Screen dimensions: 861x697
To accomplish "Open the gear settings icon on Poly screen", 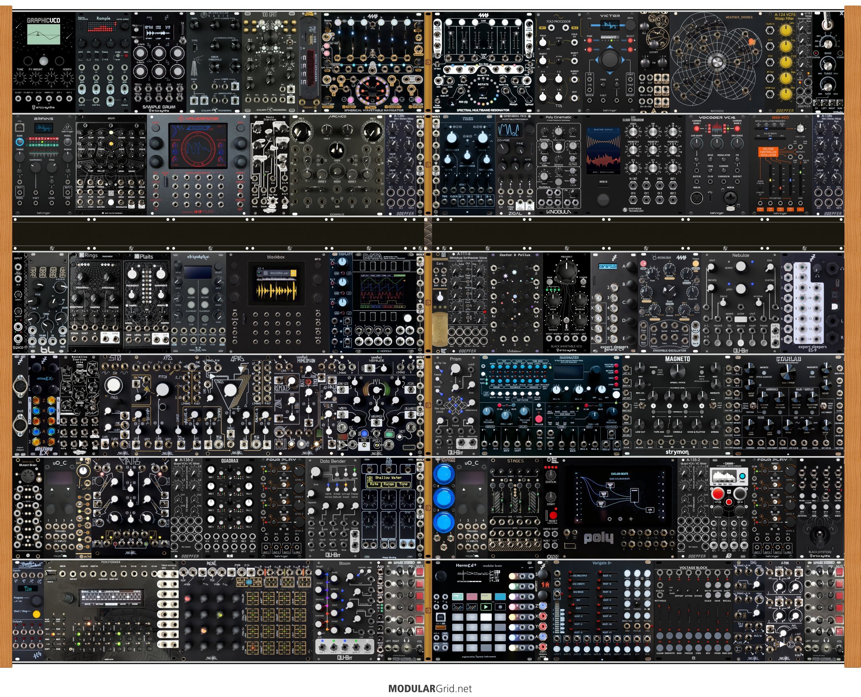I will [x=620, y=519].
